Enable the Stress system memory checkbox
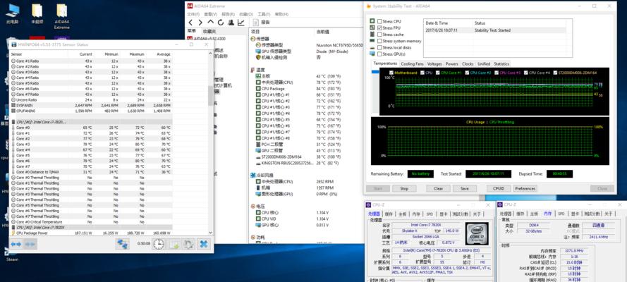 click(379, 41)
